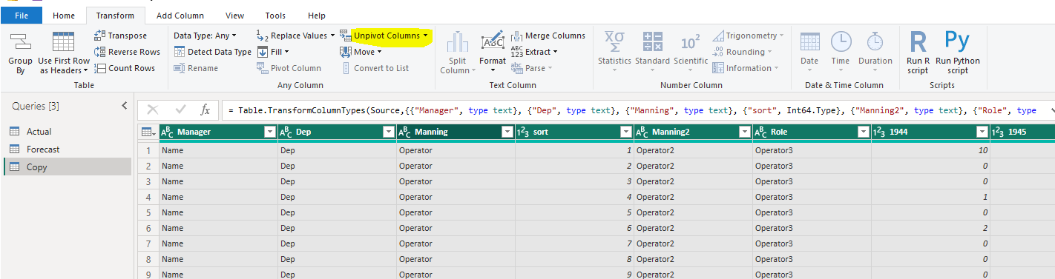The width and height of the screenshot is (1055, 279).
Task: Click Operator3 cell in row 1
Action: (x=812, y=150)
